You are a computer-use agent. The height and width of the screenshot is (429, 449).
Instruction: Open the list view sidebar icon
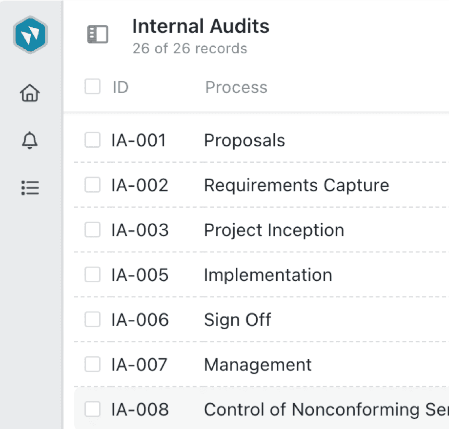(x=30, y=188)
